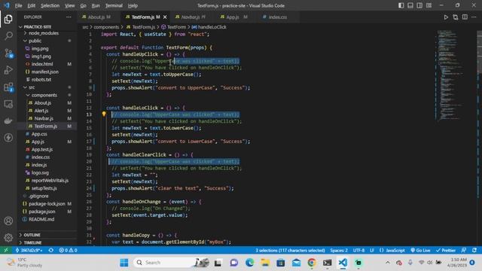Open the Extensions view
The height and width of the screenshot is (271, 482).
(8, 87)
